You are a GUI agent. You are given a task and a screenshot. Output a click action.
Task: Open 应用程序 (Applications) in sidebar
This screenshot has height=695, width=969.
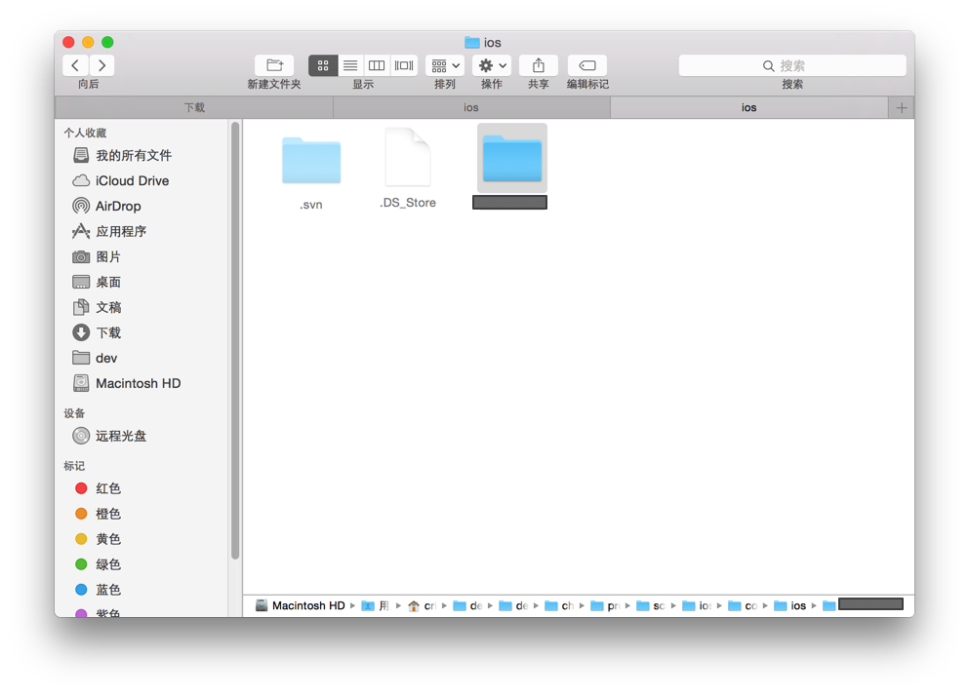pos(109,231)
